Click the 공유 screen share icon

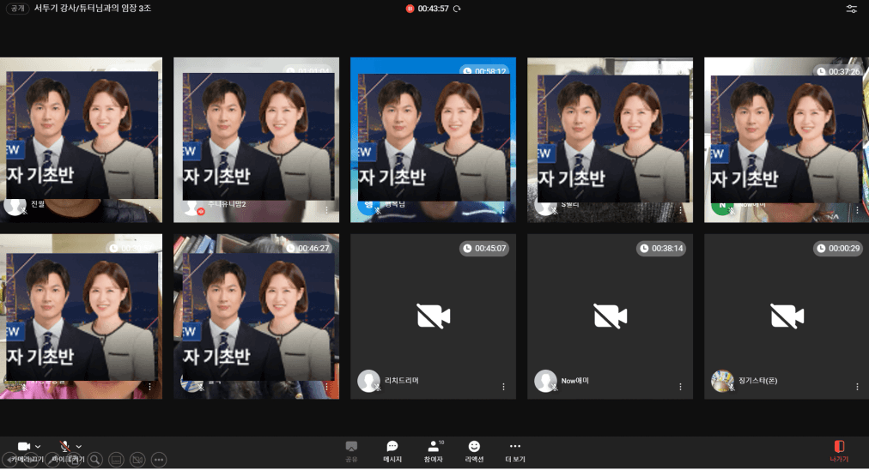[x=351, y=451]
